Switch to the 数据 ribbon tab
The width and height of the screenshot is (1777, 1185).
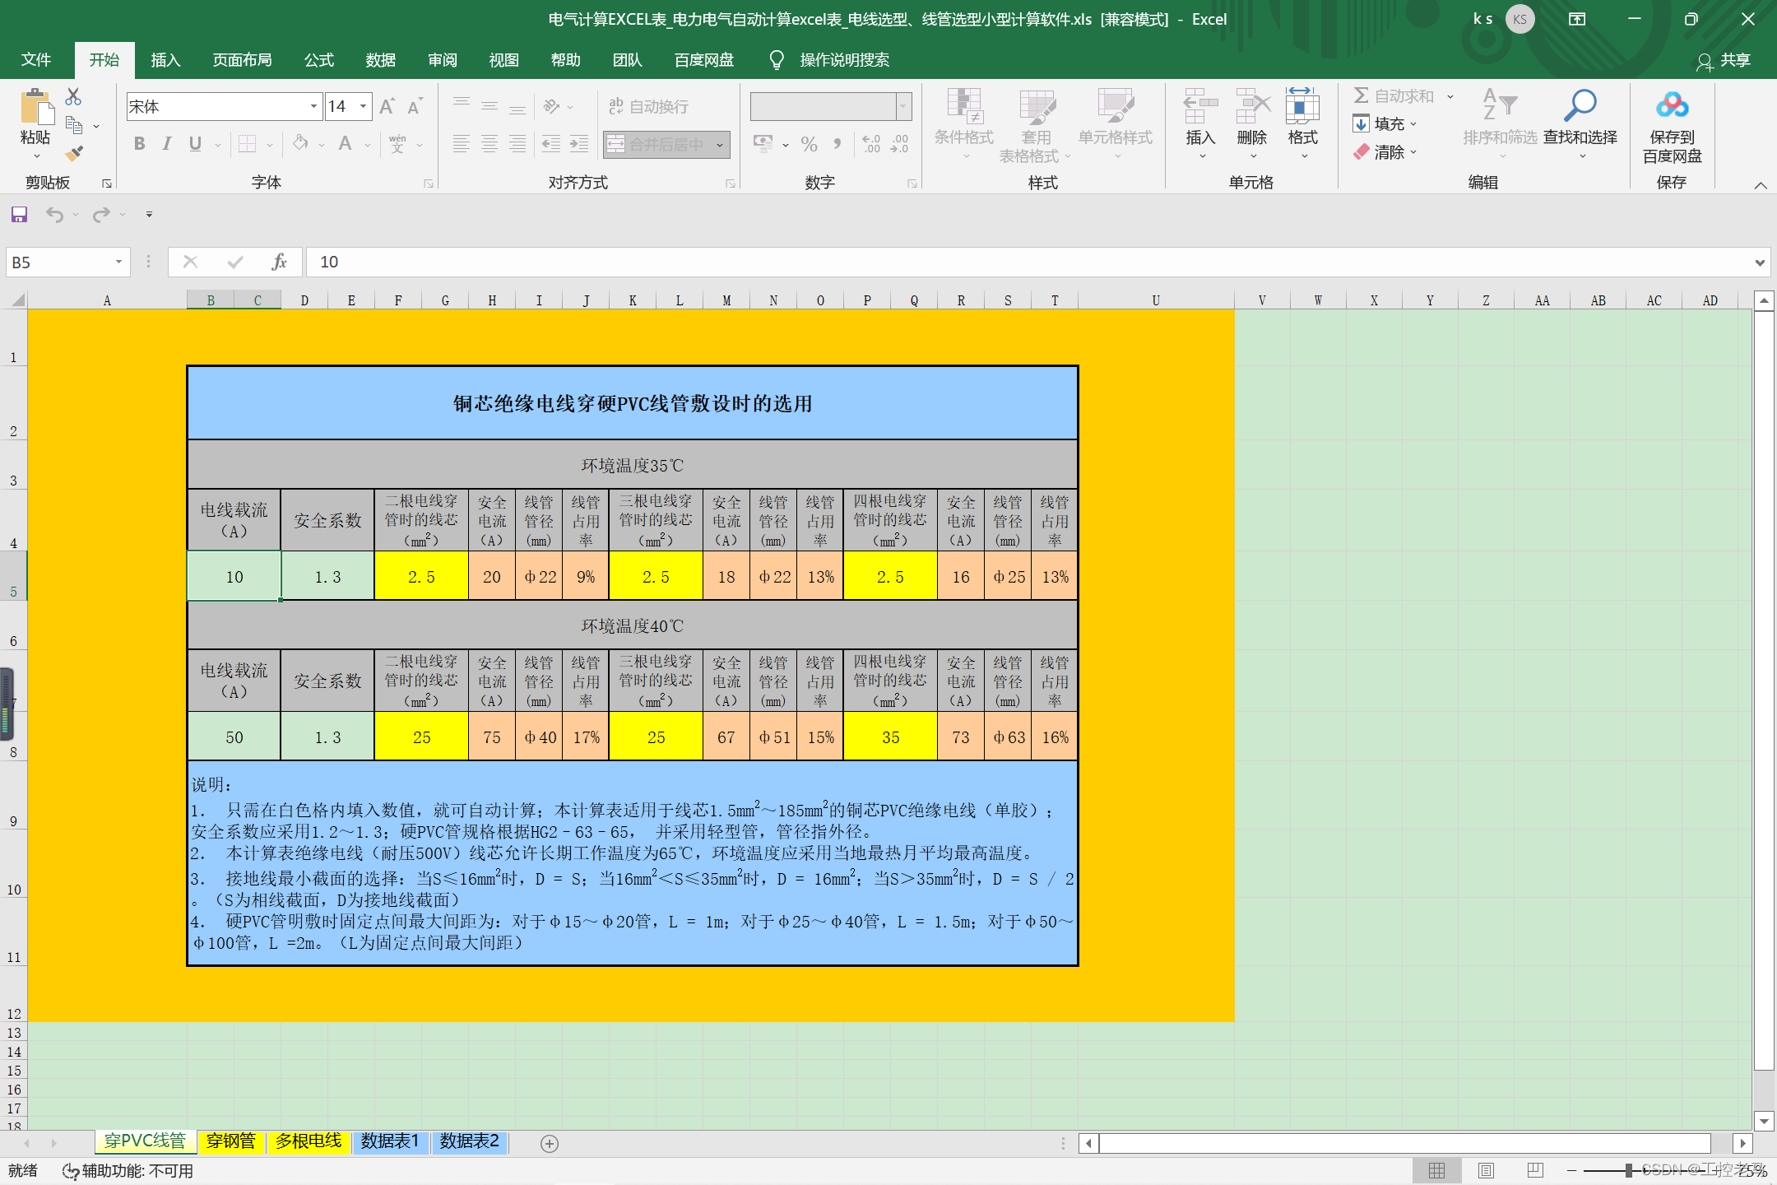[381, 60]
